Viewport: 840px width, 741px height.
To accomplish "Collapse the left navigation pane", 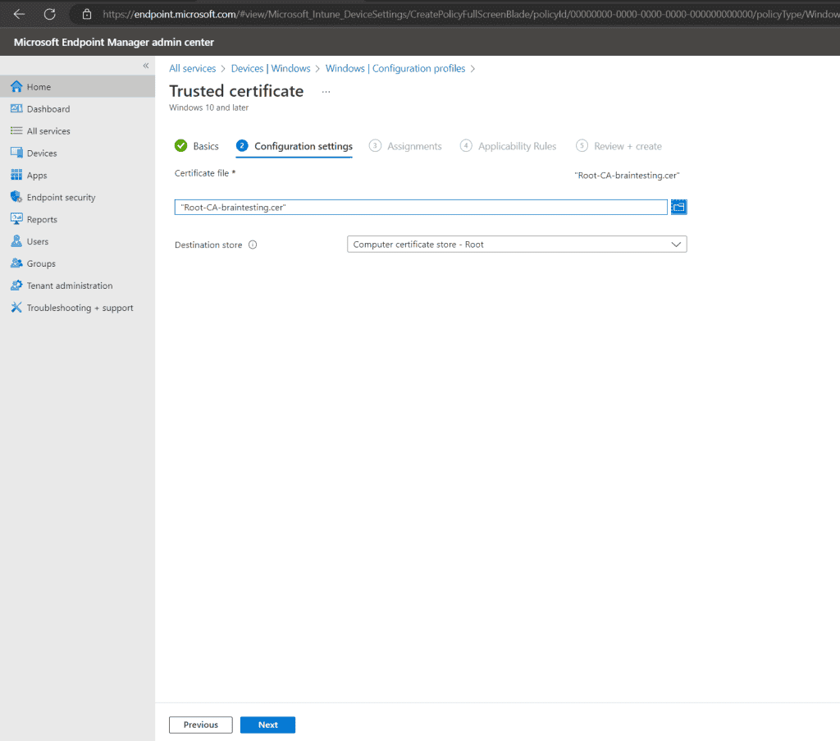I will (146, 66).
